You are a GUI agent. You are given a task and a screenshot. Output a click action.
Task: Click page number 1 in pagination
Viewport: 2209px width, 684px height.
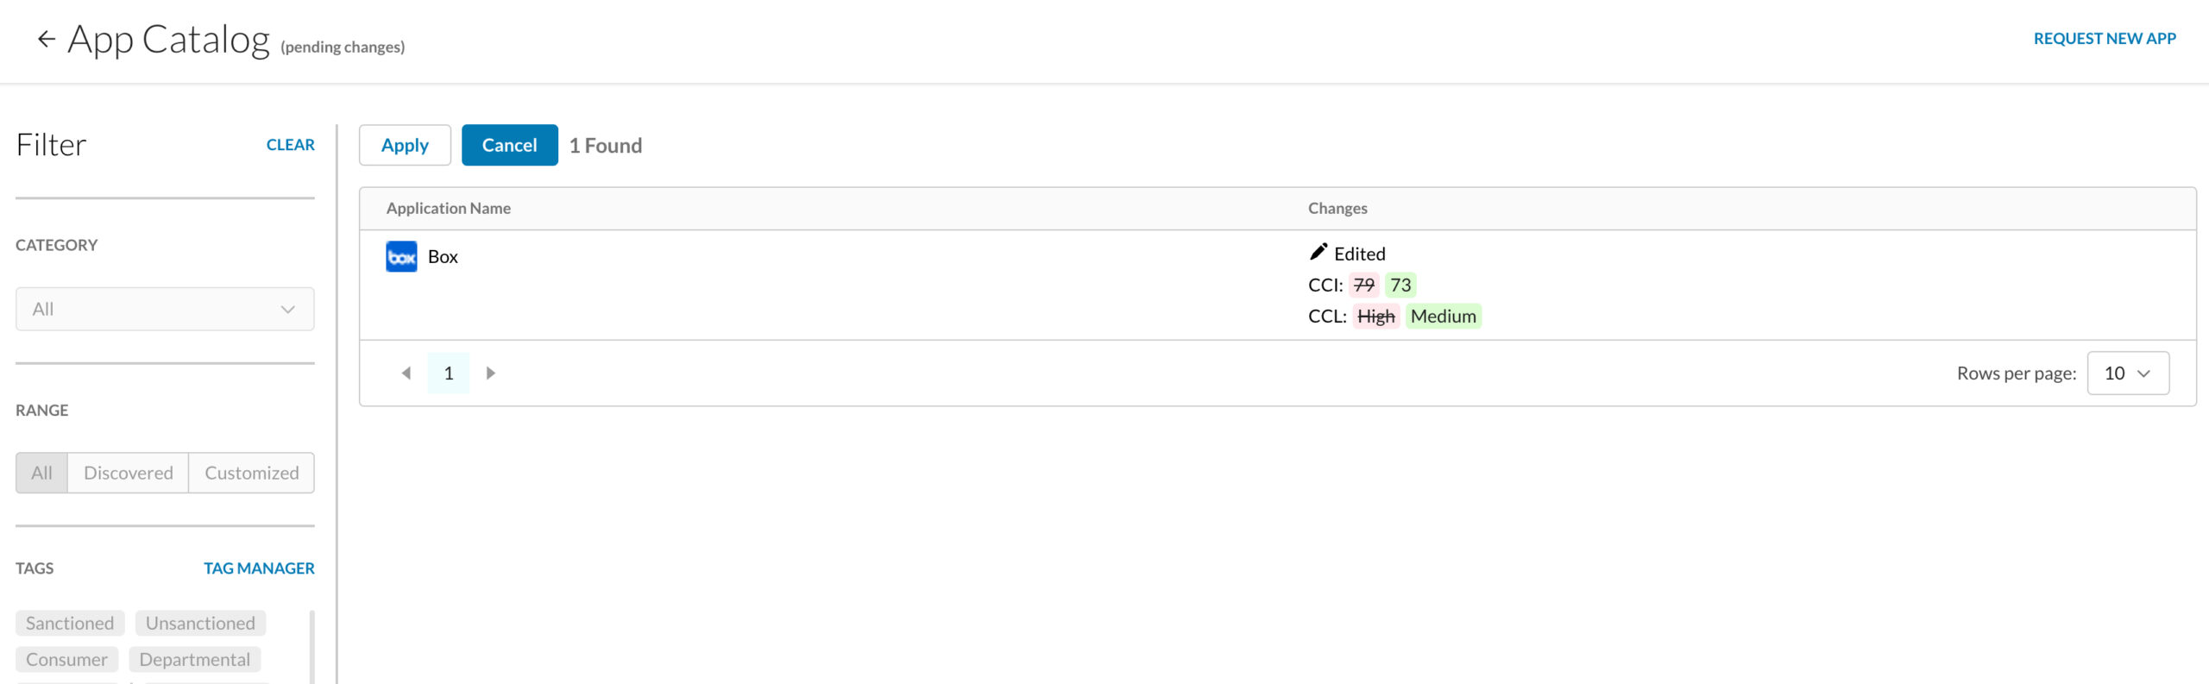pos(449,373)
